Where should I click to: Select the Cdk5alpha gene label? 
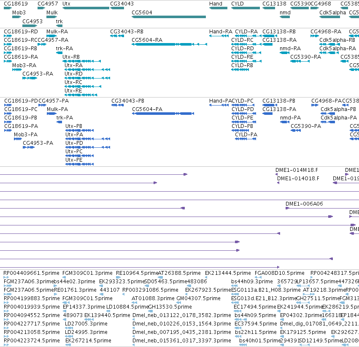pos(333,13)
